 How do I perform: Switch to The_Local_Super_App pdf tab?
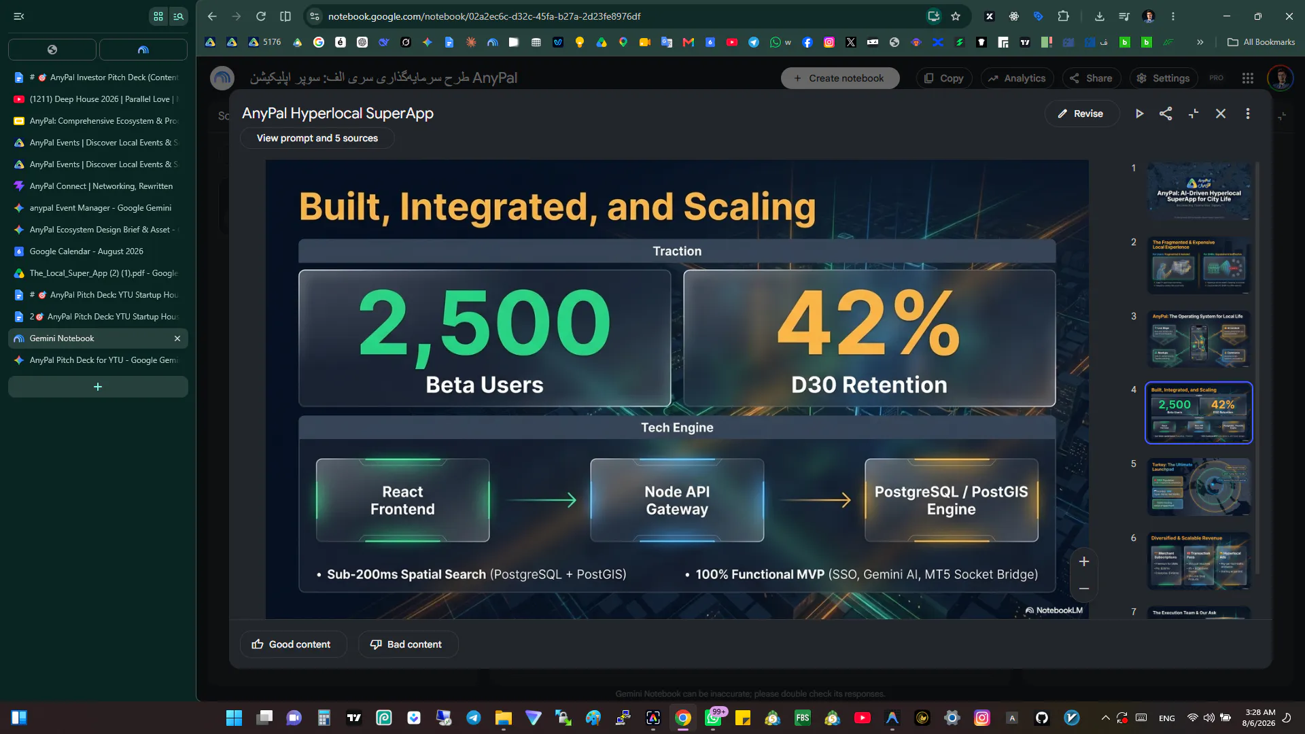(98, 273)
